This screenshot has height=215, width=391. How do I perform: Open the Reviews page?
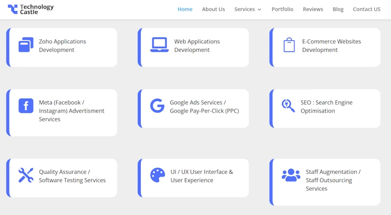point(313,9)
